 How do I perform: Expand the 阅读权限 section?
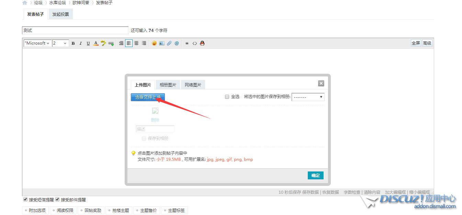coord(63,211)
